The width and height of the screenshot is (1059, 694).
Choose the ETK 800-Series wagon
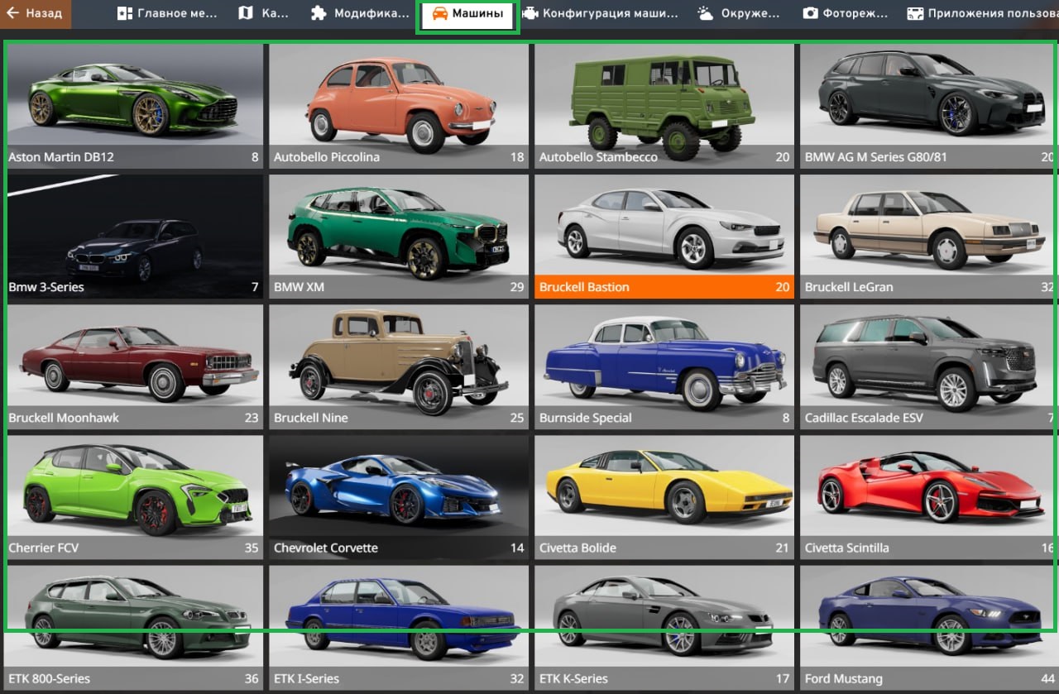pyautogui.click(x=135, y=628)
